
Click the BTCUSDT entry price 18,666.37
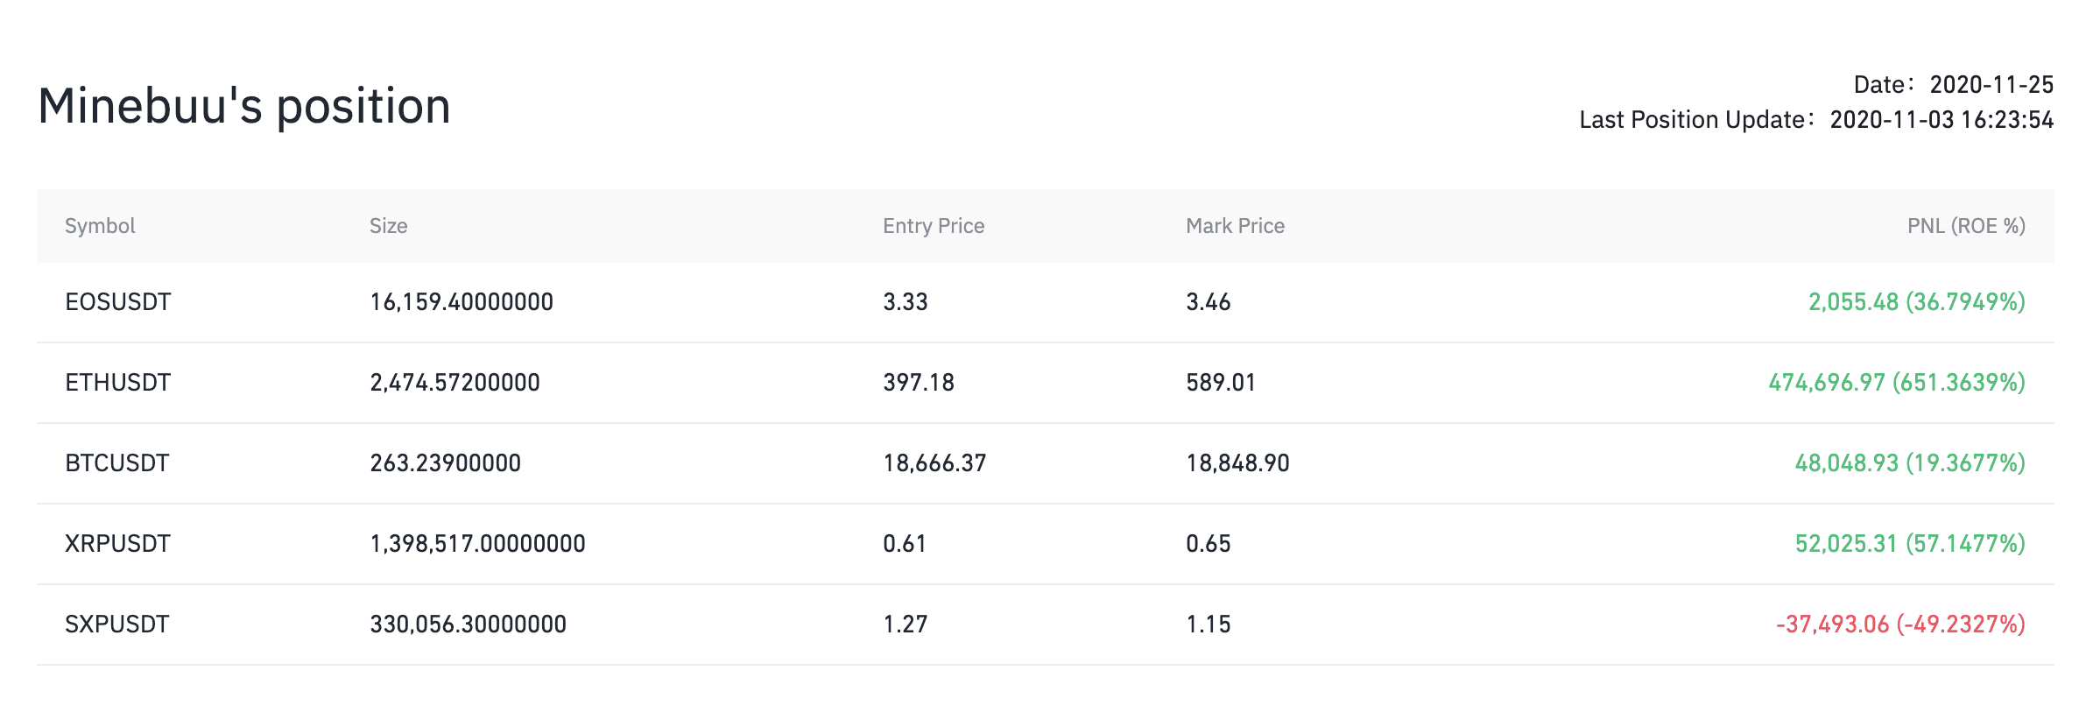click(934, 463)
